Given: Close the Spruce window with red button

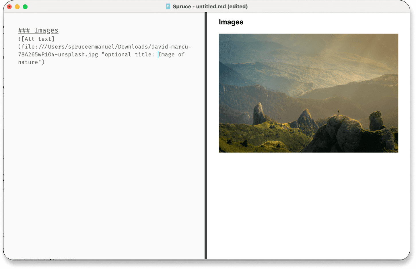Looking at the screenshot, I should click(9, 7).
